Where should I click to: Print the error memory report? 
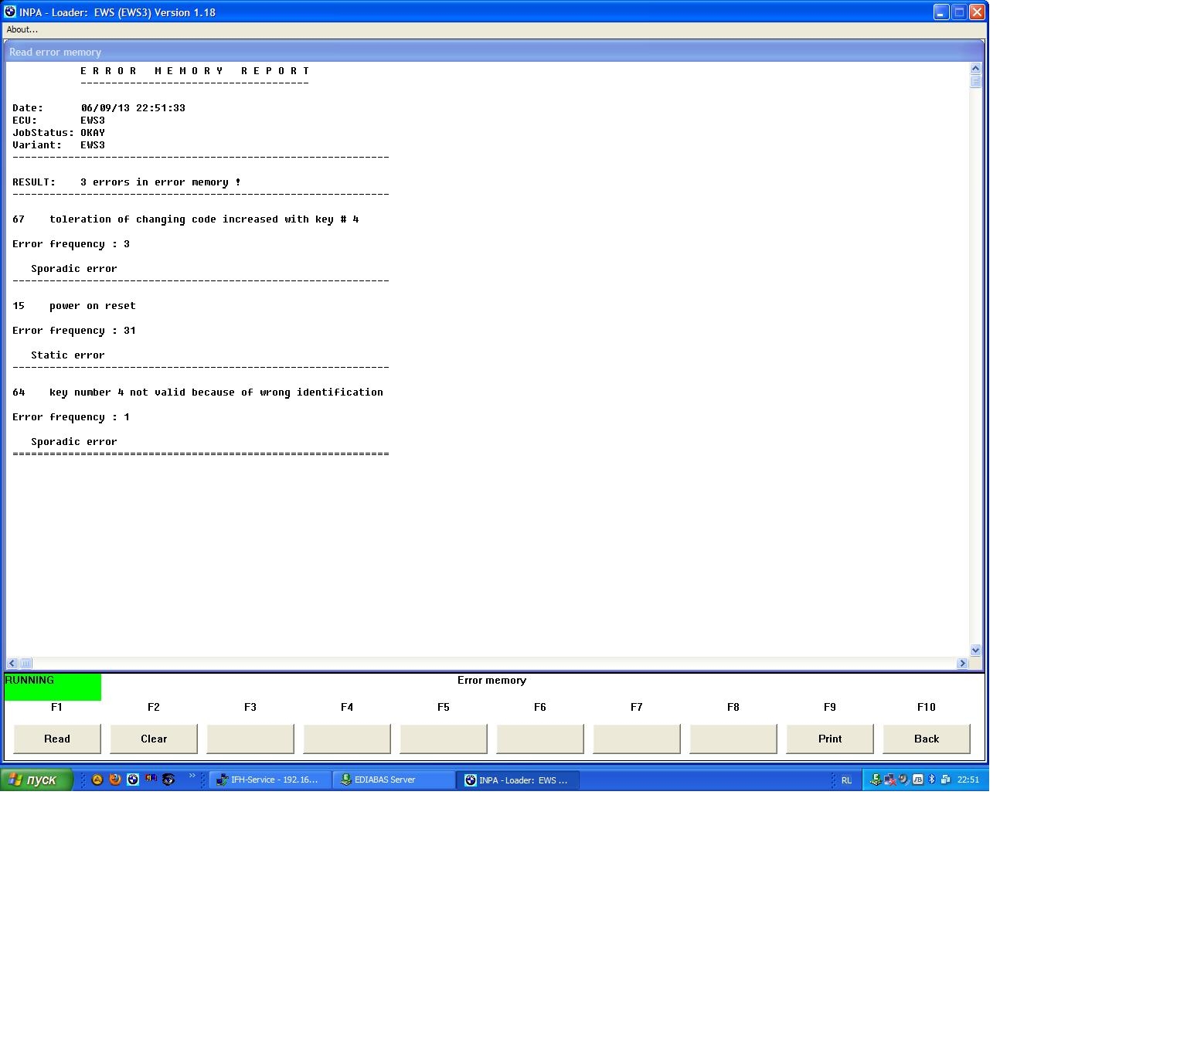(830, 739)
